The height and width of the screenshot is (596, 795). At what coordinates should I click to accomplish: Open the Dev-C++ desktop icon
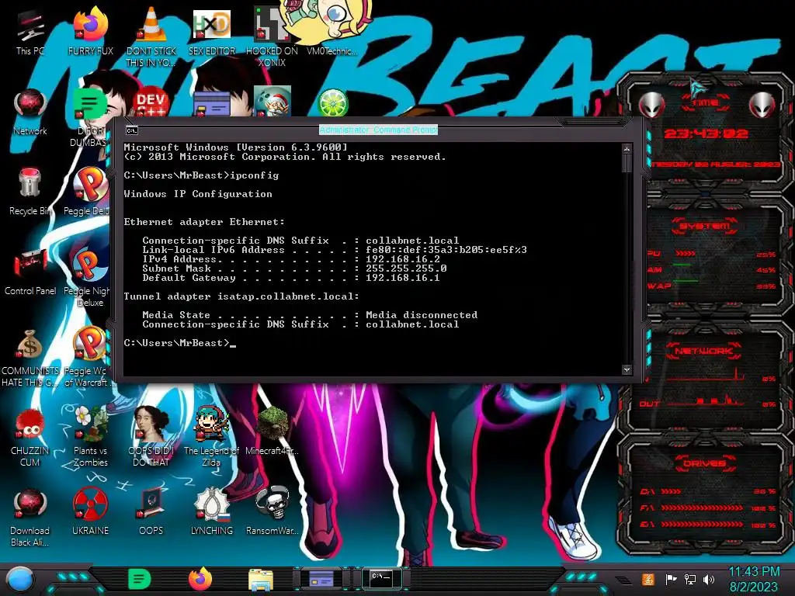pyautogui.click(x=151, y=102)
